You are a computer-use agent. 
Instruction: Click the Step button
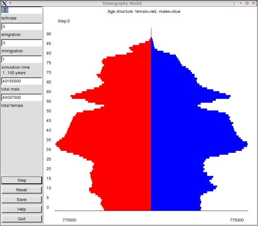tap(22, 180)
